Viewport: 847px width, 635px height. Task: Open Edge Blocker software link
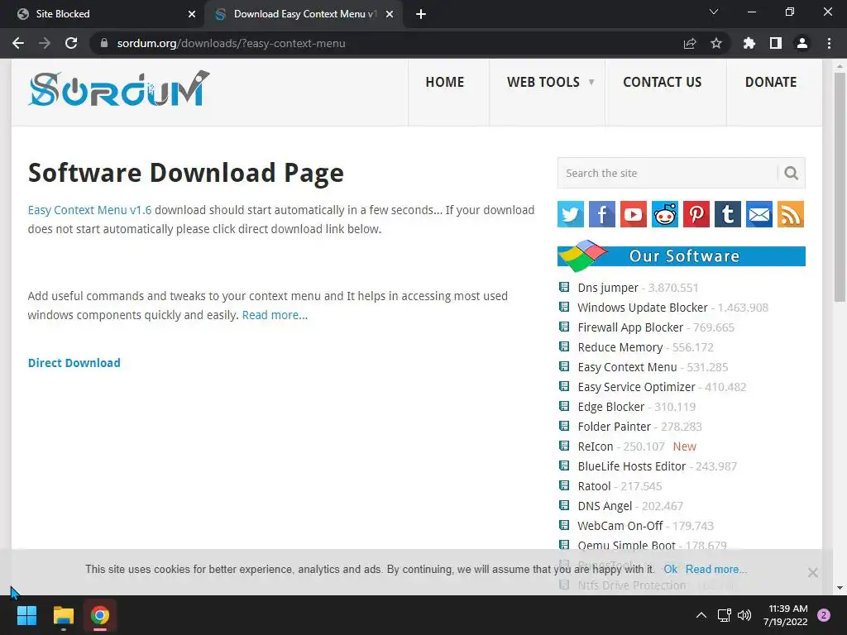(x=611, y=407)
